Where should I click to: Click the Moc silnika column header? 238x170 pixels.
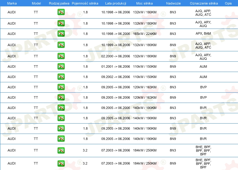click(145, 3)
